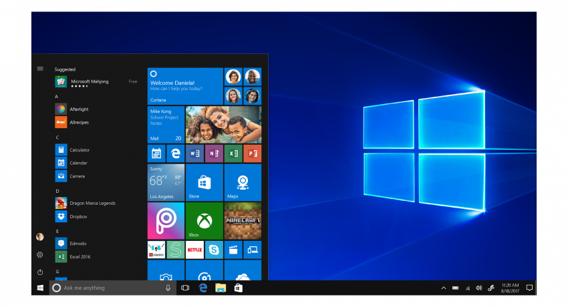Click the connect devices tile

tap(253, 250)
